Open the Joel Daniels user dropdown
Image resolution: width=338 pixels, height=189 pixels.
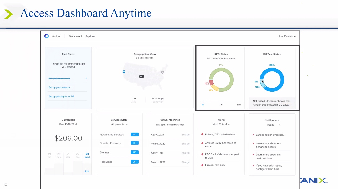[287, 36]
